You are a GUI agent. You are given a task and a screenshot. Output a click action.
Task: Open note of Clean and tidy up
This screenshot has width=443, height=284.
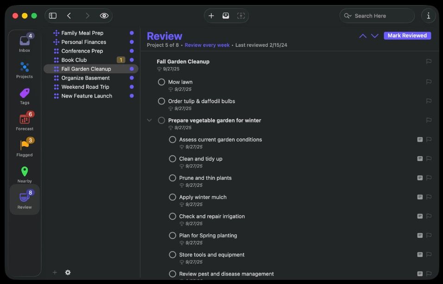point(420,159)
